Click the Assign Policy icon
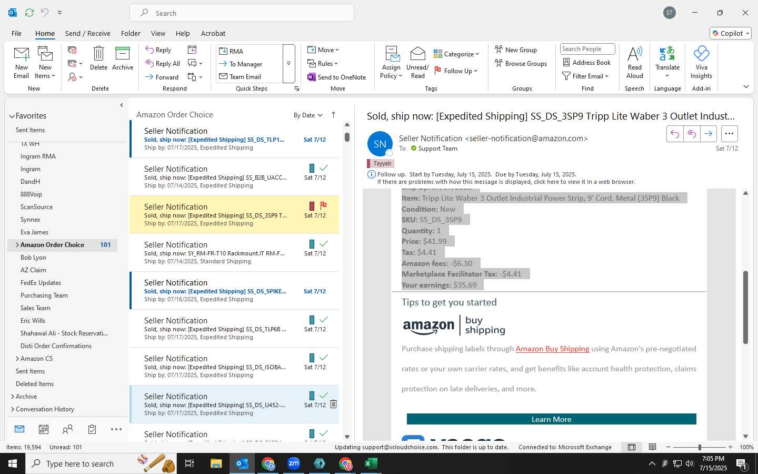The image size is (758, 474). point(393,54)
